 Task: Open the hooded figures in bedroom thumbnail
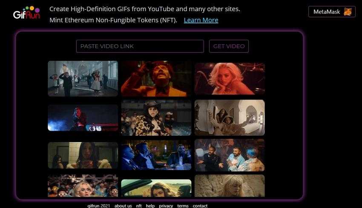click(x=230, y=117)
